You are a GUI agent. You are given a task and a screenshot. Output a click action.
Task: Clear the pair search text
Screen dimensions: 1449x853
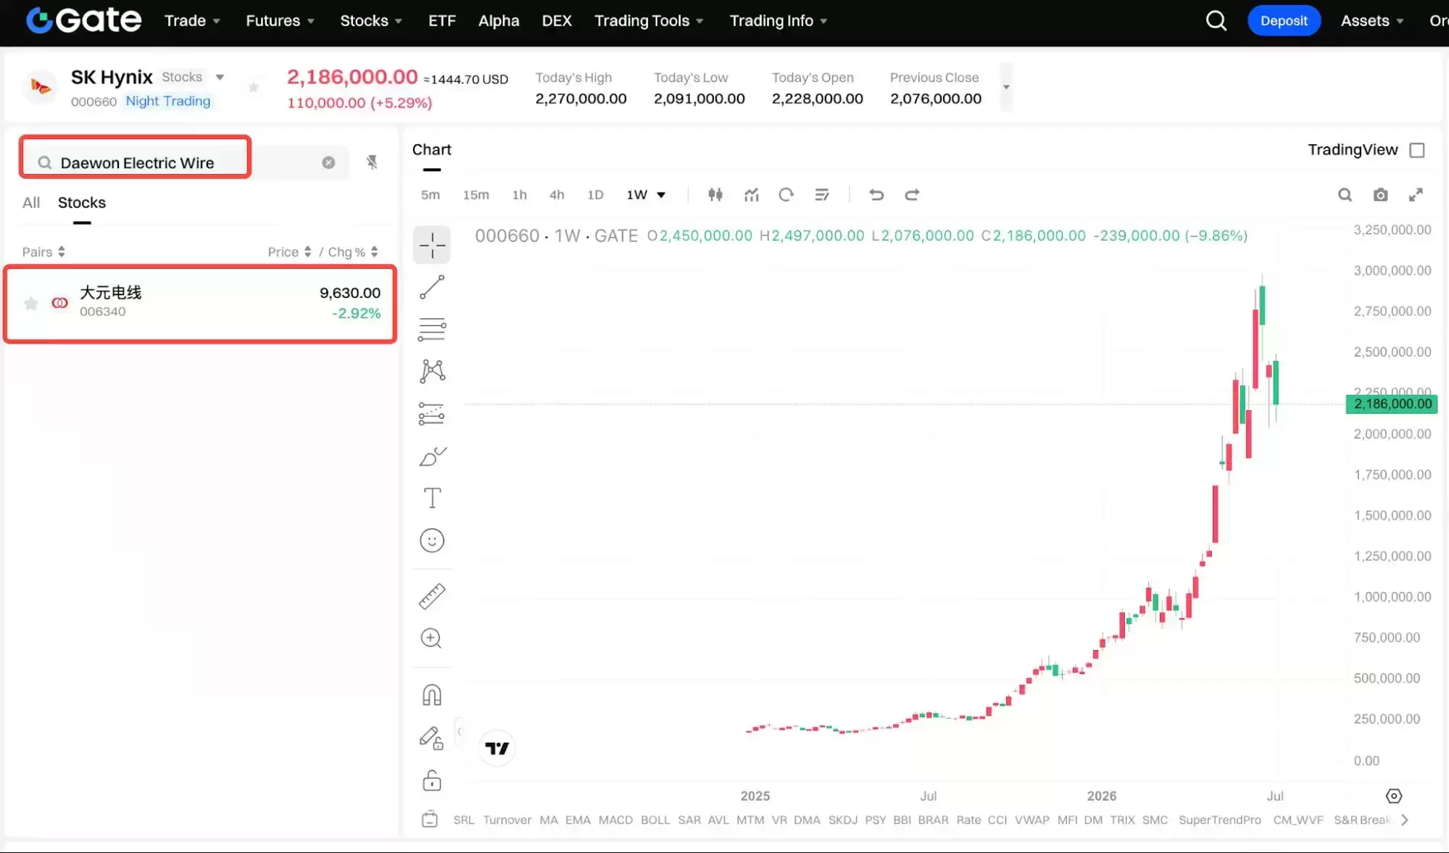328,162
